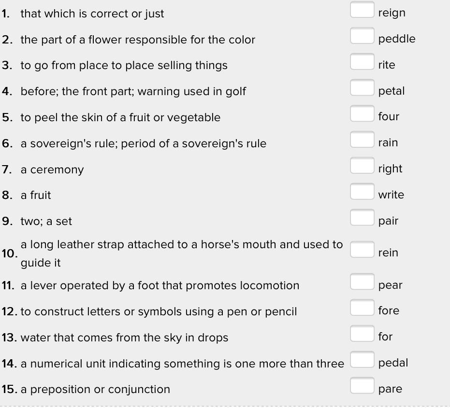Focus the blank box next to "fore"

pos(362,308)
